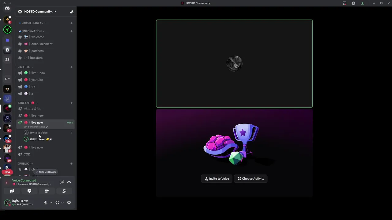Click Choose Activity button
The height and width of the screenshot is (220, 392).
click(251, 179)
